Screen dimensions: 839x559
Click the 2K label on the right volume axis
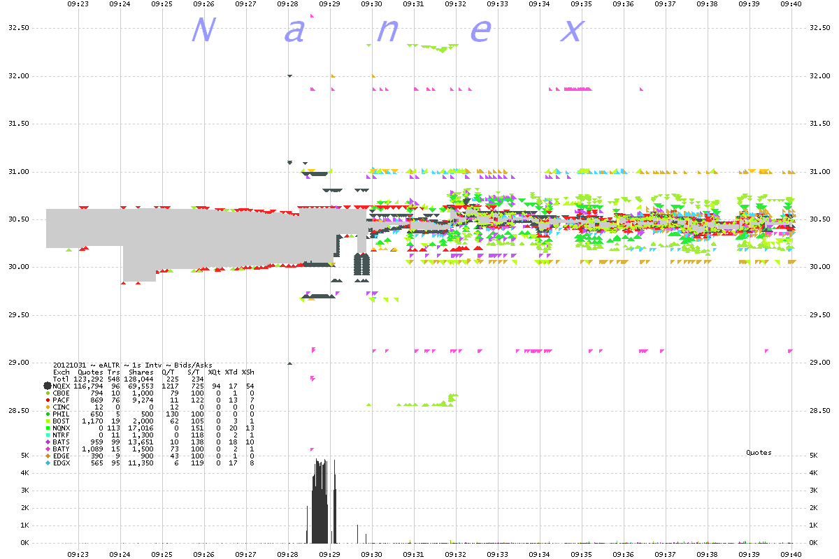pos(814,508)
